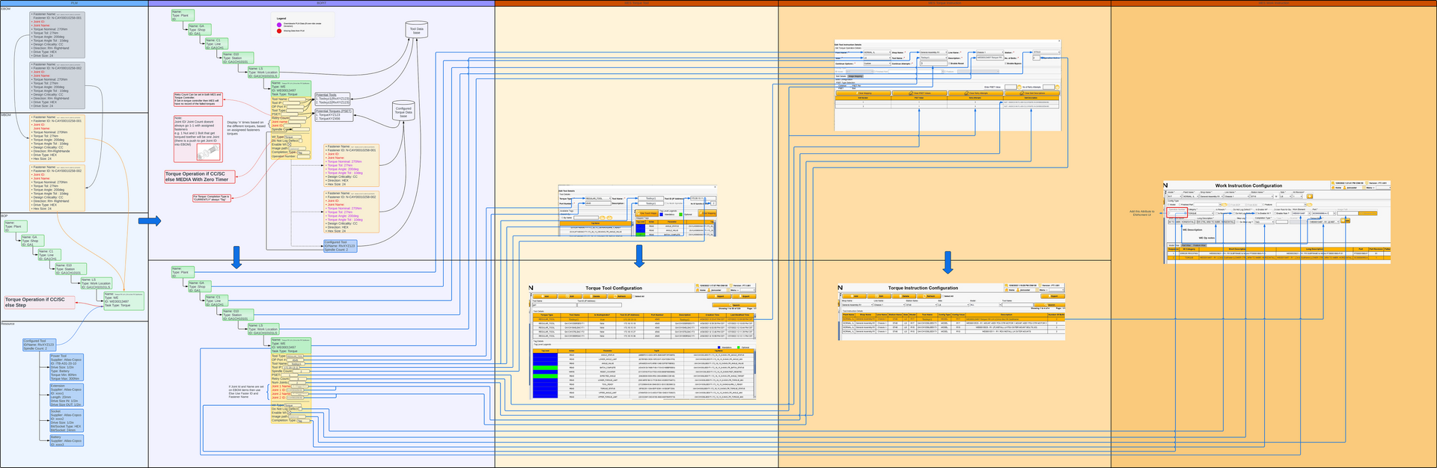Image resolution: width=1437 pixels, height=468 pixels.
Task: Select the Potential Tools box in BOP/T lane
Action: pos(332,99)
